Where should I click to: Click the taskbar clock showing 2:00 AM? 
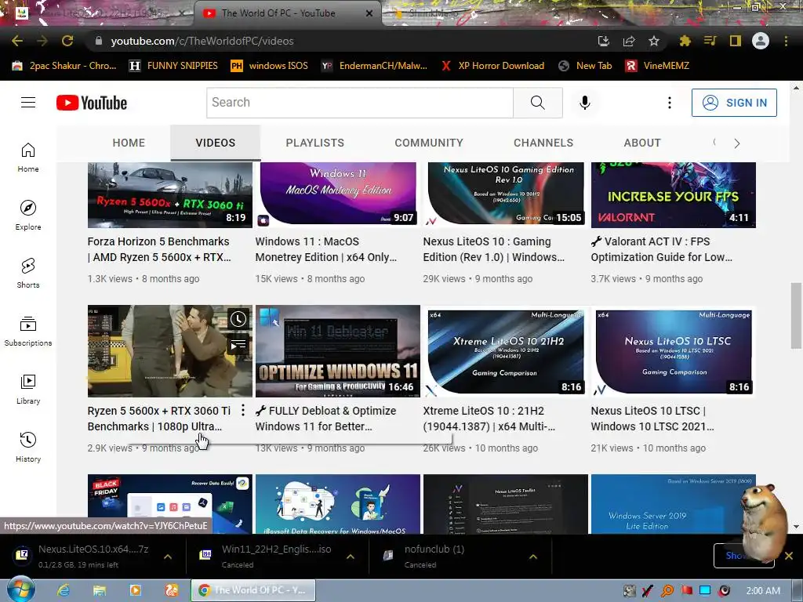[763, 590]
